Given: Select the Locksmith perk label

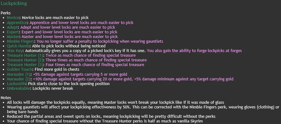Looking at the screenshot, I should point(16,83).
